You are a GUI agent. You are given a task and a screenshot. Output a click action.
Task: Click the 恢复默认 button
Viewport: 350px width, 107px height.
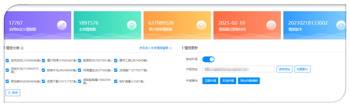pyautogui.click(x=302, y=69)
